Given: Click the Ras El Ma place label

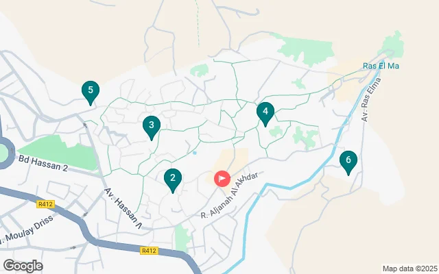Looking at the screenshot, I should pos(381,66).
